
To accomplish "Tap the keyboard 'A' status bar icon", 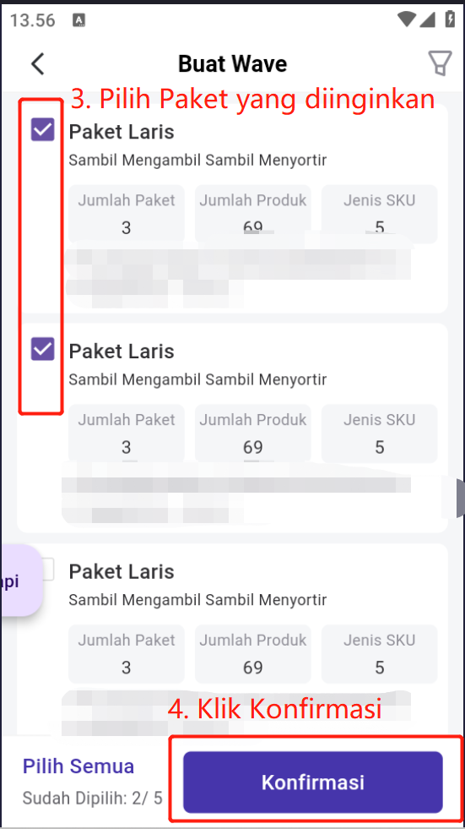I will (79, 20).
